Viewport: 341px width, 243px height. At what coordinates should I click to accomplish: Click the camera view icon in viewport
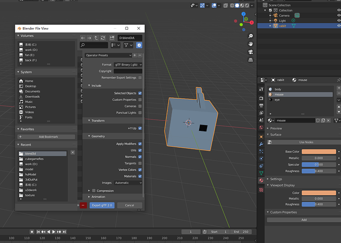pos(251,51)
